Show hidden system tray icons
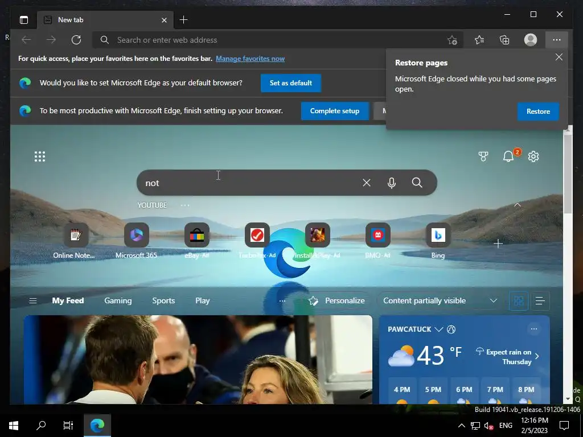583x437 pixels. tap(461, 426)
